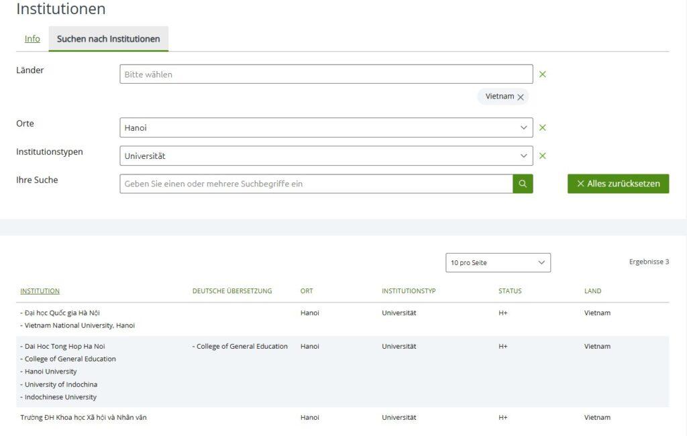Image resolution: width=687 pixels, height=436 pixels.
Task: Focus the Ihre Suche text field
Action: tap(316, 184)
